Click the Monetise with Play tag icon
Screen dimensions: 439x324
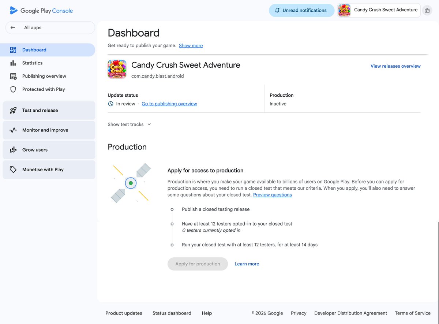(13, 170)
